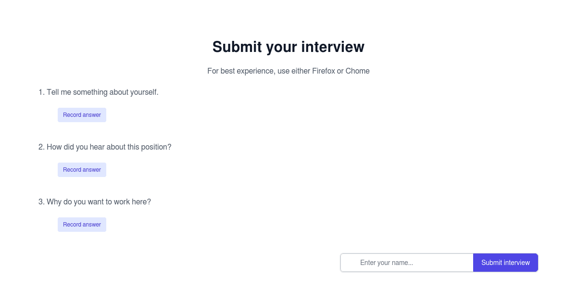
Task: Click question 3 about working here
Action: pos(94,202)
